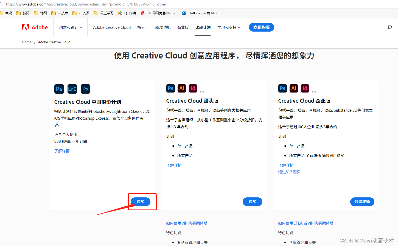398x246 pixels.
Task: Click the blue 通过VIP 购买 link in the Enterprise card
Action: tap(289, 172)
